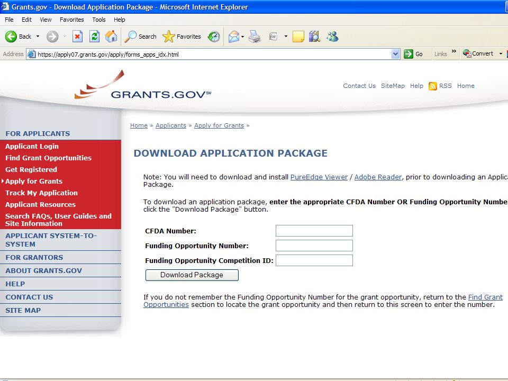Select Apply for Grants in the sidebar
The width and height of the screenshot is (508, 381).
pos(34,182)
